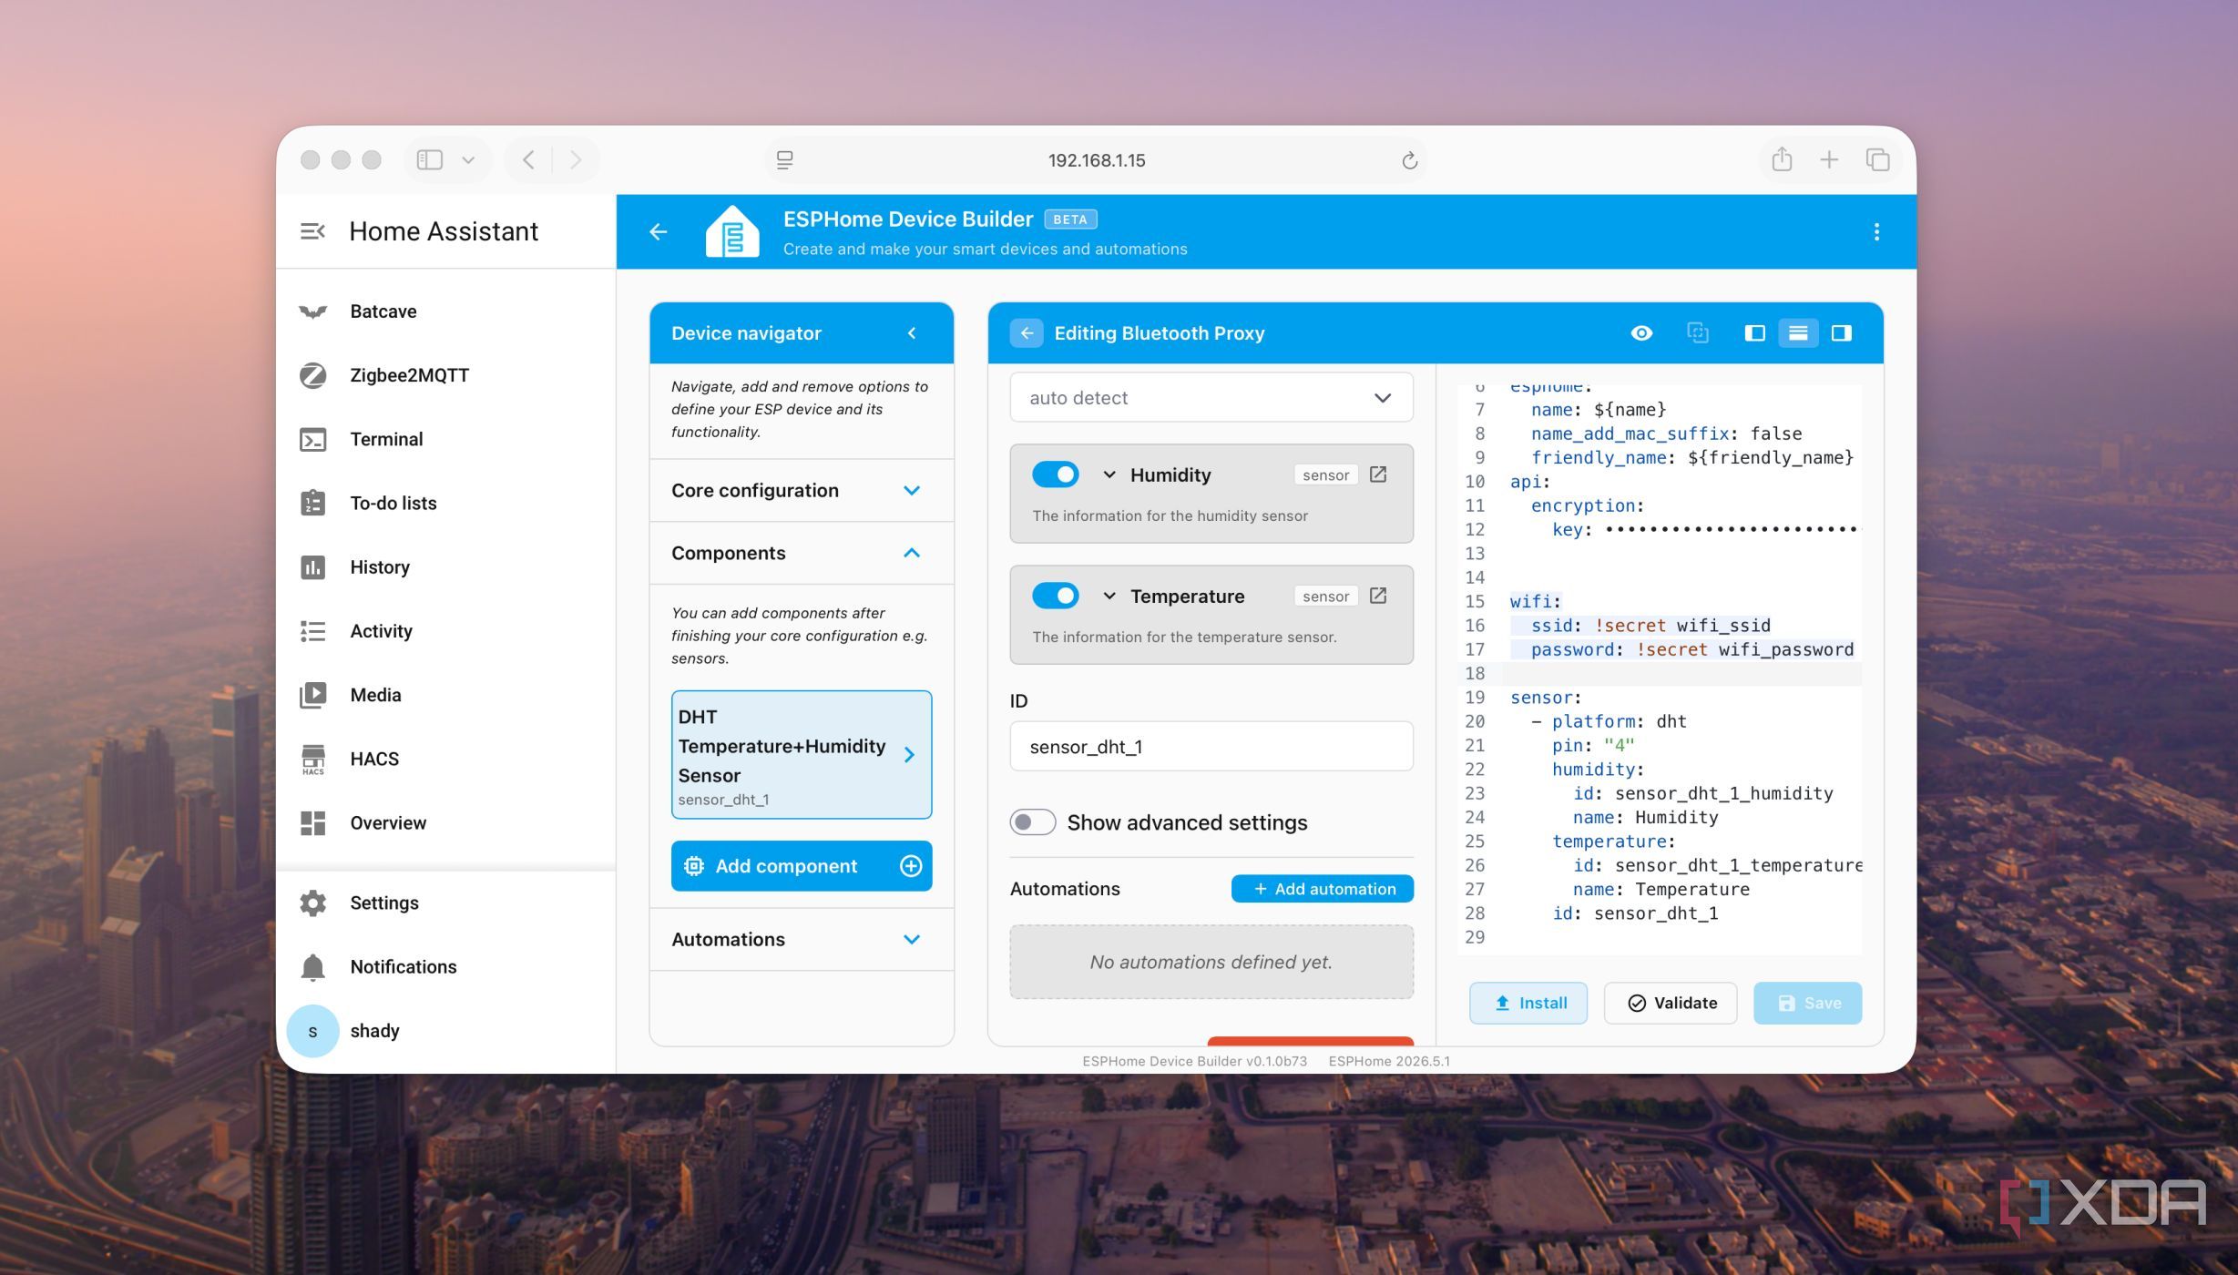Toggle the Safari sidebar
Screen dimensions: 2238x1275
(x=430, y=160)
